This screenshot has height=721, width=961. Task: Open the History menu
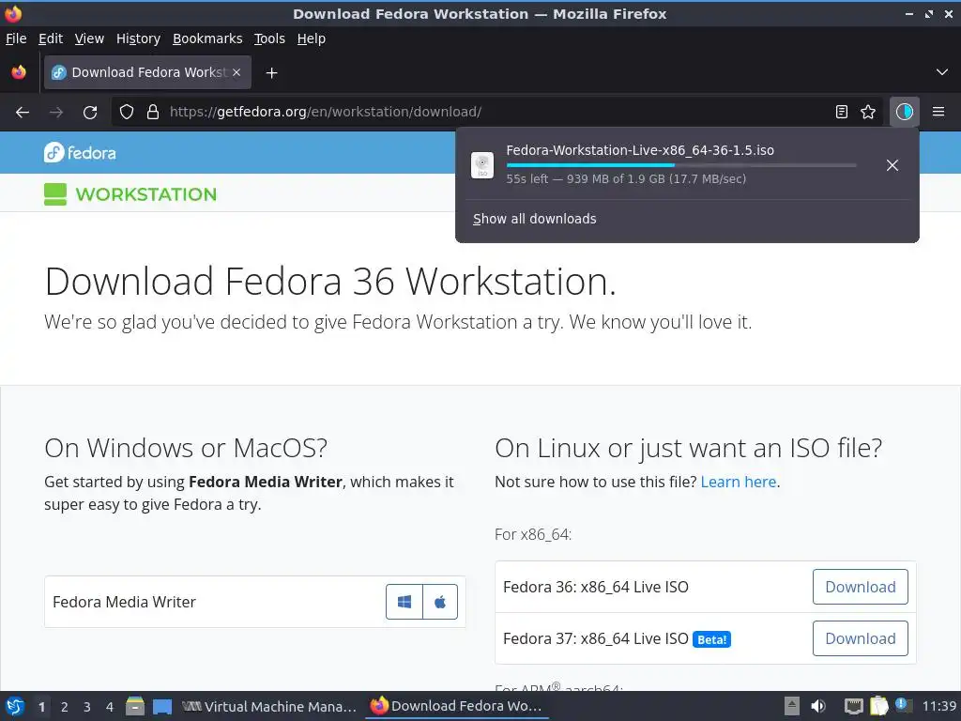(138, 38)
